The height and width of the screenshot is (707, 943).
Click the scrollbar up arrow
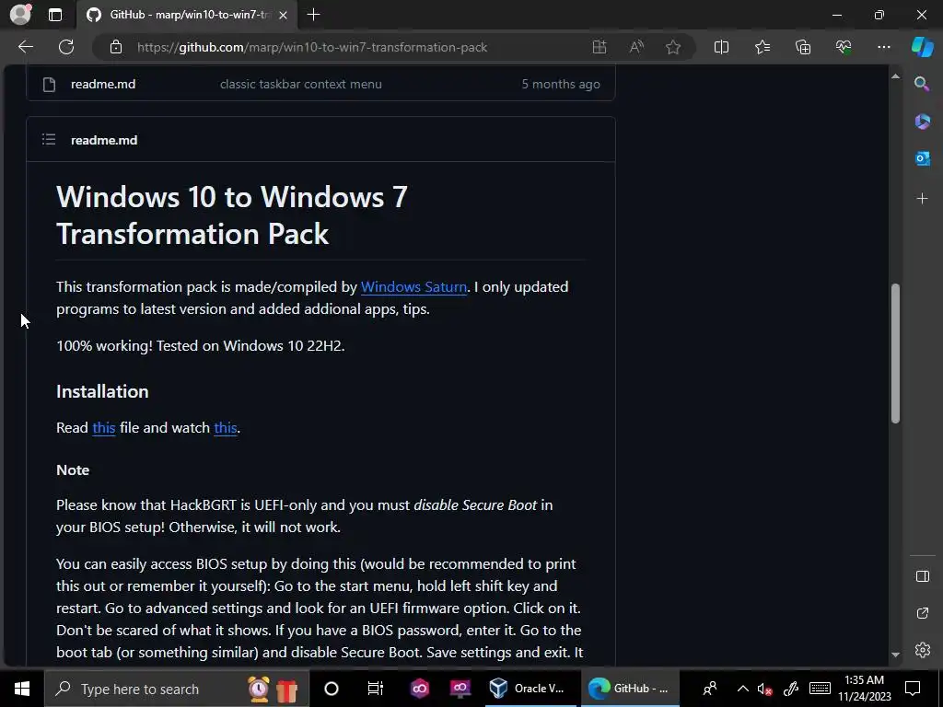tap(895, 76)
